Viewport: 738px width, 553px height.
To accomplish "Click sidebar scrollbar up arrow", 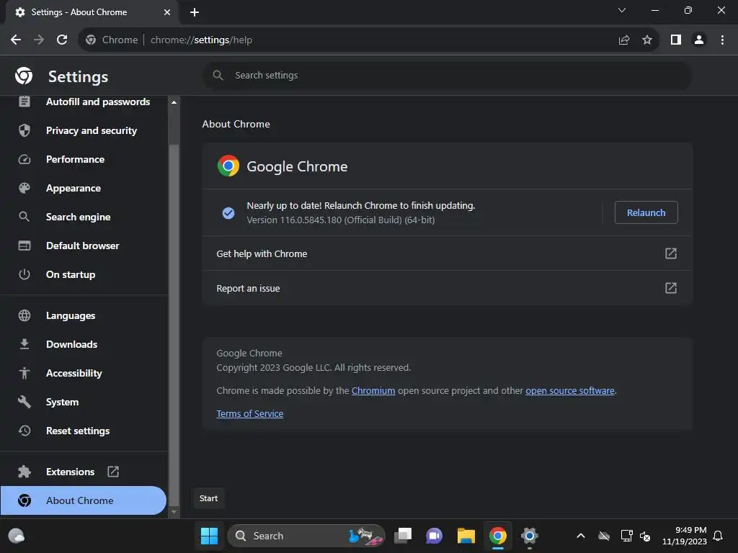I will [174, 102].
